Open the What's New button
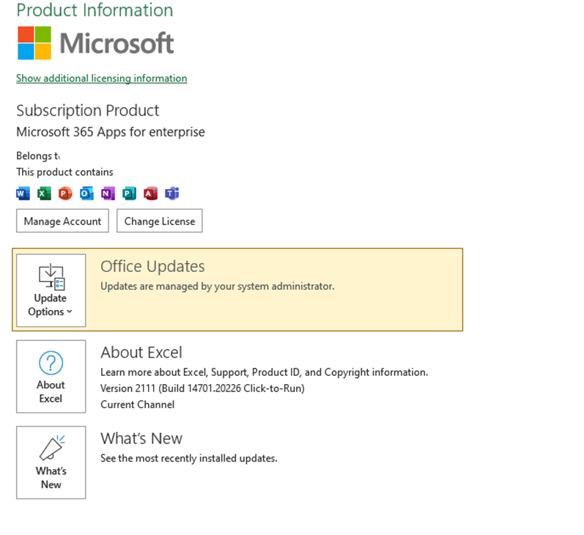 pyautogui.click(x=51, y=462)
